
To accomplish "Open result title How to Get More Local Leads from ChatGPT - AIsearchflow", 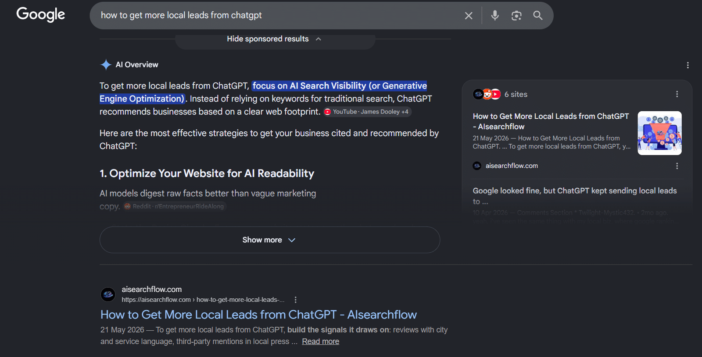I will (258, 315).
